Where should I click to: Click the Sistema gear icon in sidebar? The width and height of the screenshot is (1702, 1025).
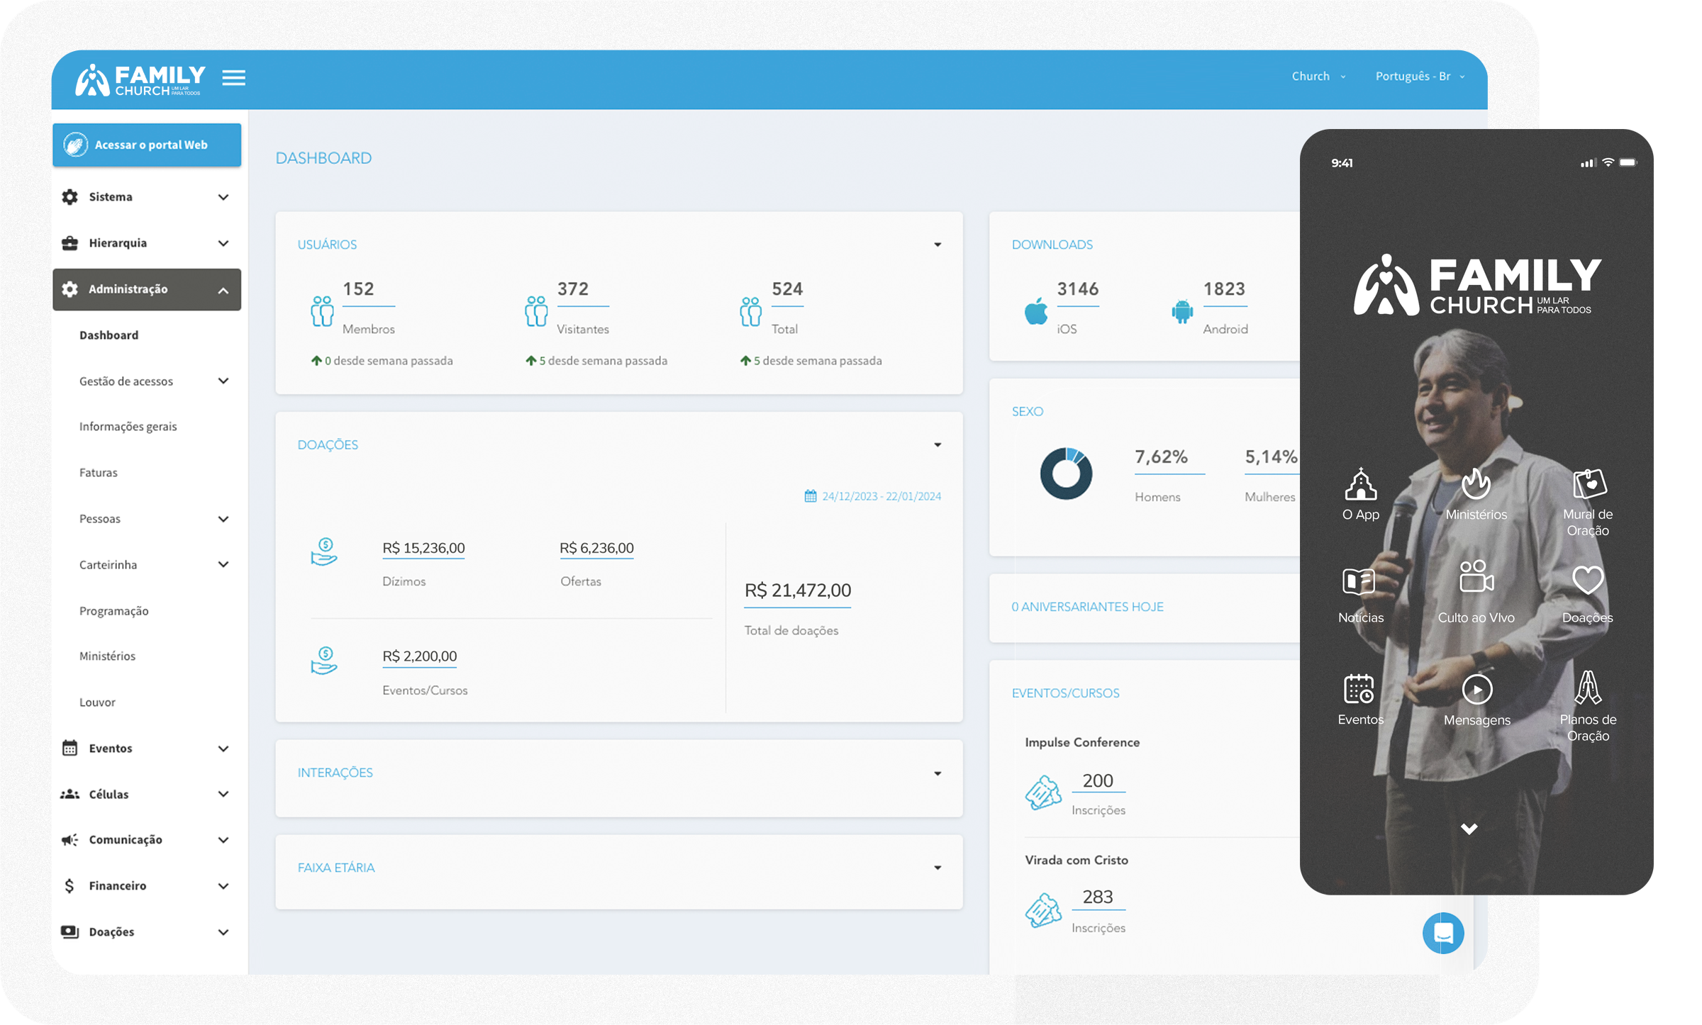69,197
